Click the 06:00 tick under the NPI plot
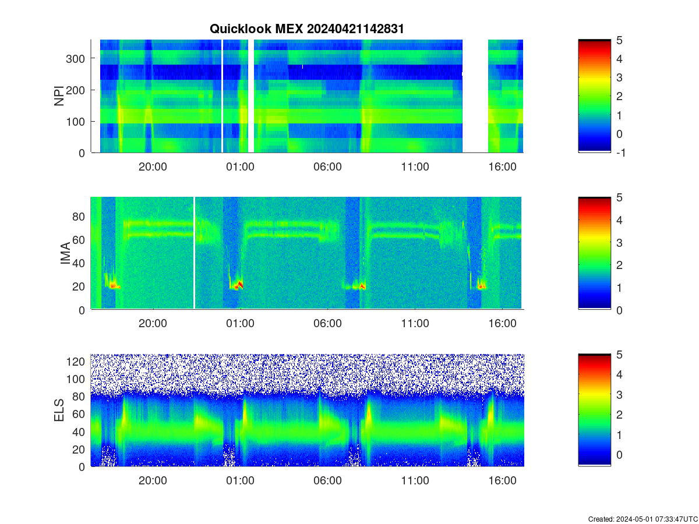 click(327, 167)
